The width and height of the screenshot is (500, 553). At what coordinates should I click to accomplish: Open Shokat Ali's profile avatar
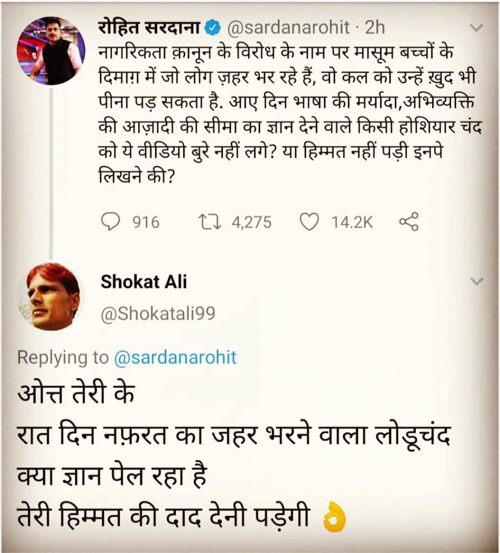coord(52,298)
